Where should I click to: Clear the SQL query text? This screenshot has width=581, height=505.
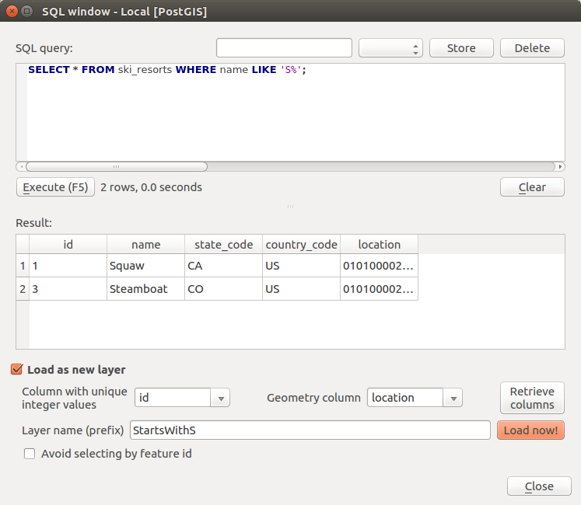pyautogui.click(x=532, y=187)
